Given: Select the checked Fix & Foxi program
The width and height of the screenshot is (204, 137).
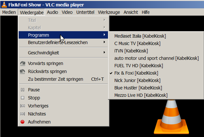Looking at the screenshot, I should click(x=136, y=73).
